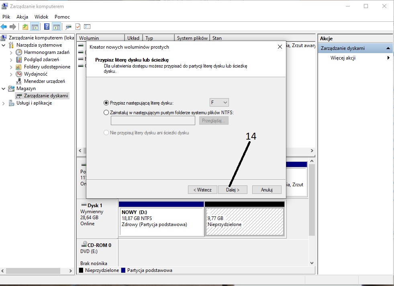Open Help via the blue question mark icon

(x=47, y=27)
